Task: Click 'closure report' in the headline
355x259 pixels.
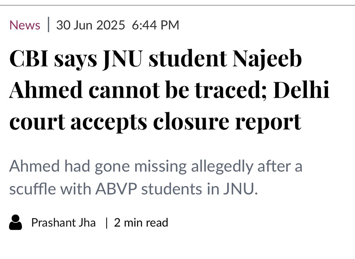Action: click(x=227, y=121)
